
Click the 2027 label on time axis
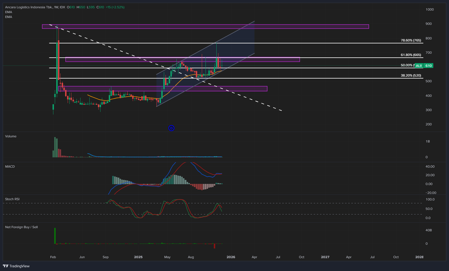click(325, 257)
